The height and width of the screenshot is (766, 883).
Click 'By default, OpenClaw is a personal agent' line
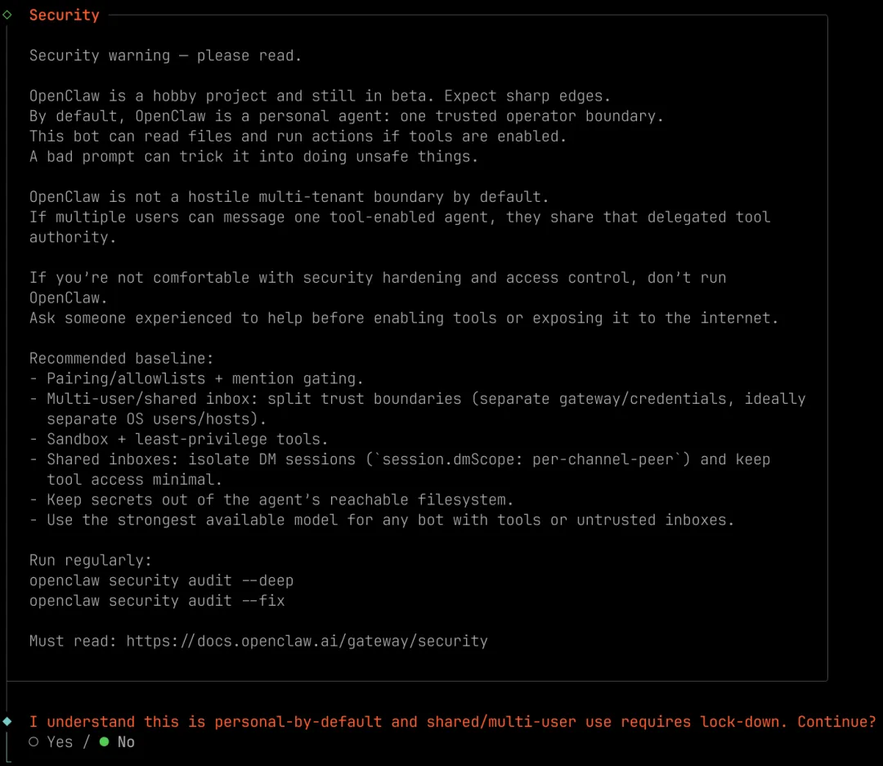click(x=347, y=117)
